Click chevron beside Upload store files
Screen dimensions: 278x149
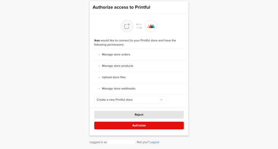[99, 77]
